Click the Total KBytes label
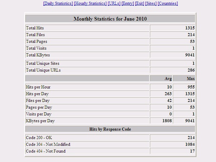This screenshot has width=216, height=162. click(38, 55)
